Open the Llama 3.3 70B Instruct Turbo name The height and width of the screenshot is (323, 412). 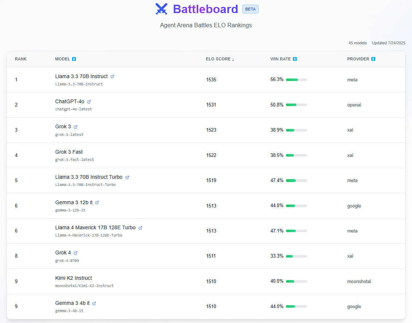tap(89, 177)
